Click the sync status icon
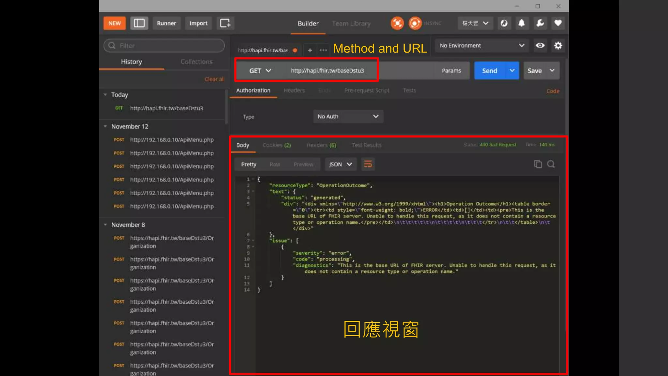This screenshot has width=668, height=376. [415, 23]
